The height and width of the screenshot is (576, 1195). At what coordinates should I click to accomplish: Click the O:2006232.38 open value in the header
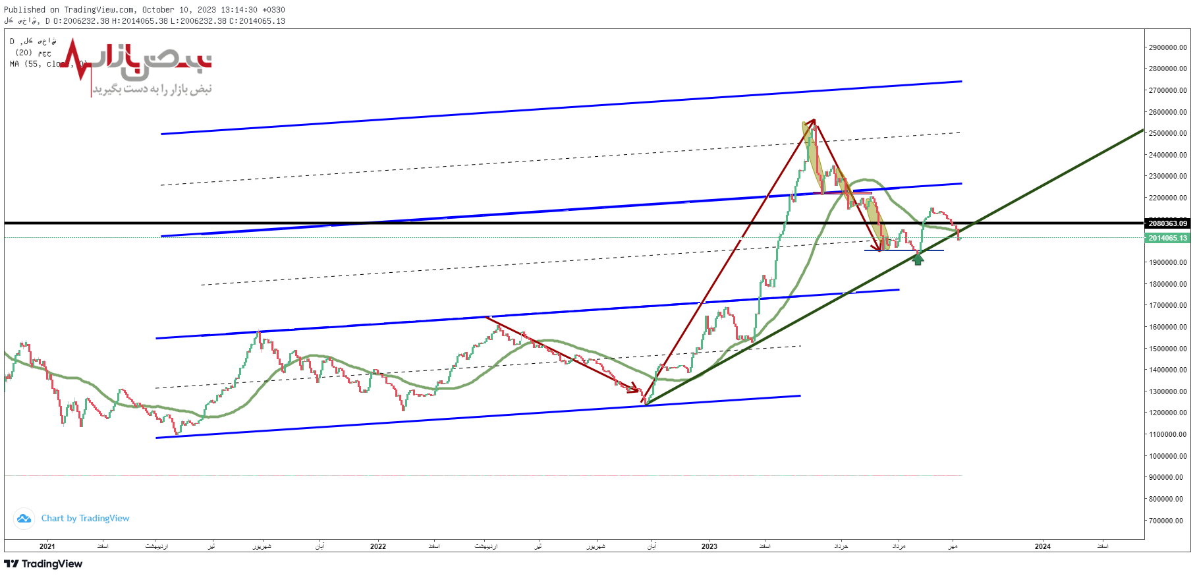click(x=82, y=21)
